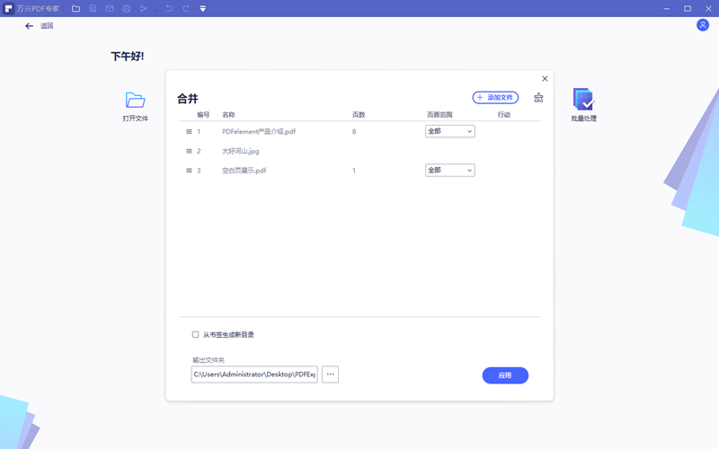Expand page range dropdown for PDFelement产品介绍.pdf

(x=449, y=131)
